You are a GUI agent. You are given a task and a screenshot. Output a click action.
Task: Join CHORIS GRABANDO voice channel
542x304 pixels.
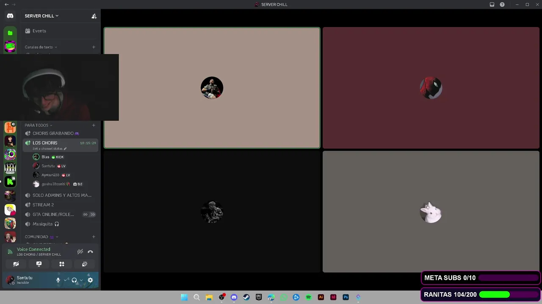tap(60, 133)
